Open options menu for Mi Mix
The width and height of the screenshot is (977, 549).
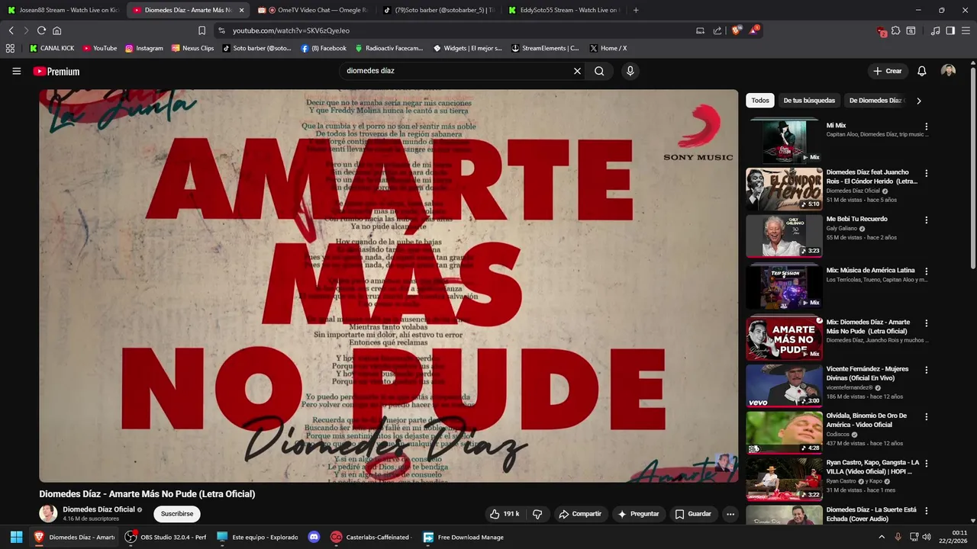(x=927, y=127)
